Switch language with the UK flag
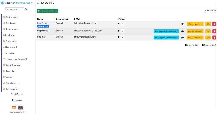The image size is (217, 114). click(20, 108)
